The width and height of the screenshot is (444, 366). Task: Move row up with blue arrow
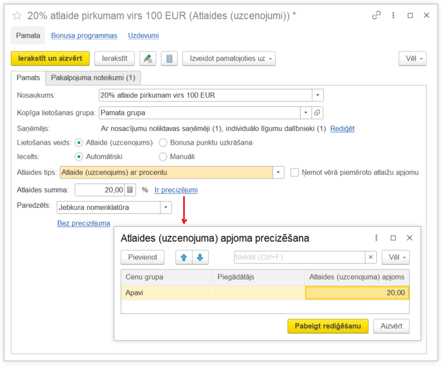coord(184,257)
